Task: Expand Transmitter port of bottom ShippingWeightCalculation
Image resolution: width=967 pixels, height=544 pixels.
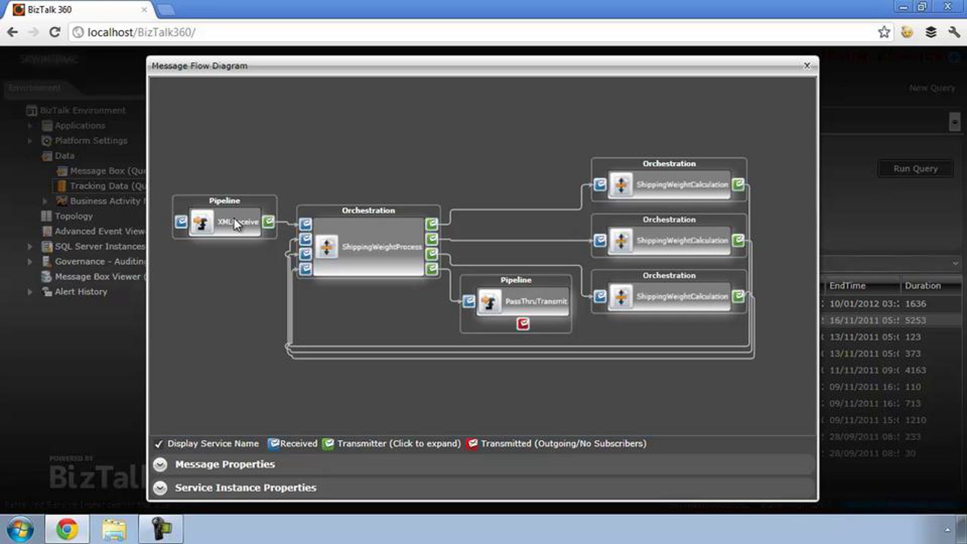Action: tap(738, 297)
